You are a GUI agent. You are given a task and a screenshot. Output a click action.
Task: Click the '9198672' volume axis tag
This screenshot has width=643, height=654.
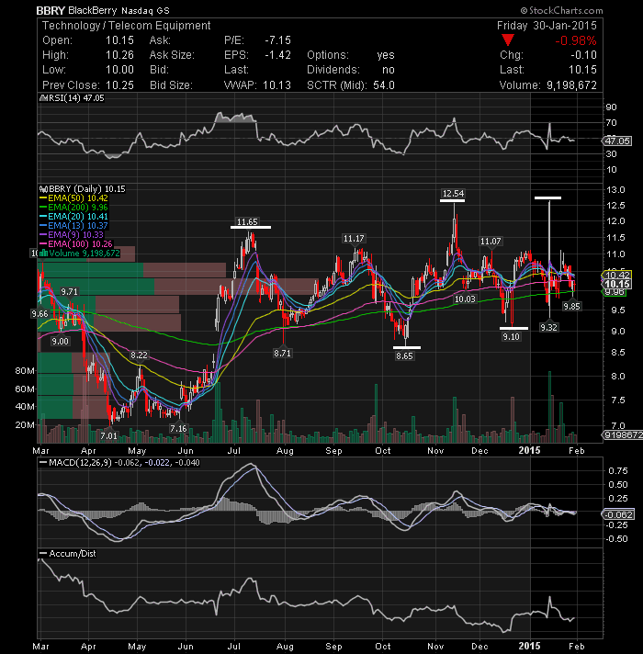tap(623, 435)
